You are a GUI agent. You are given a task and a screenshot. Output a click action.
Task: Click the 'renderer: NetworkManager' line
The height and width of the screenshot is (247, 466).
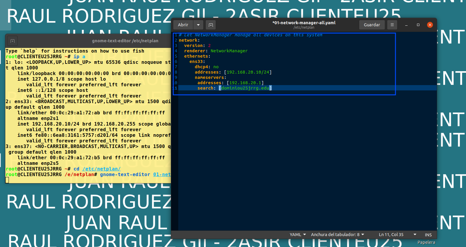click(x=216, y=51)
